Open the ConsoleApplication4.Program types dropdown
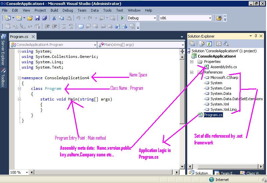 [95, 45]
